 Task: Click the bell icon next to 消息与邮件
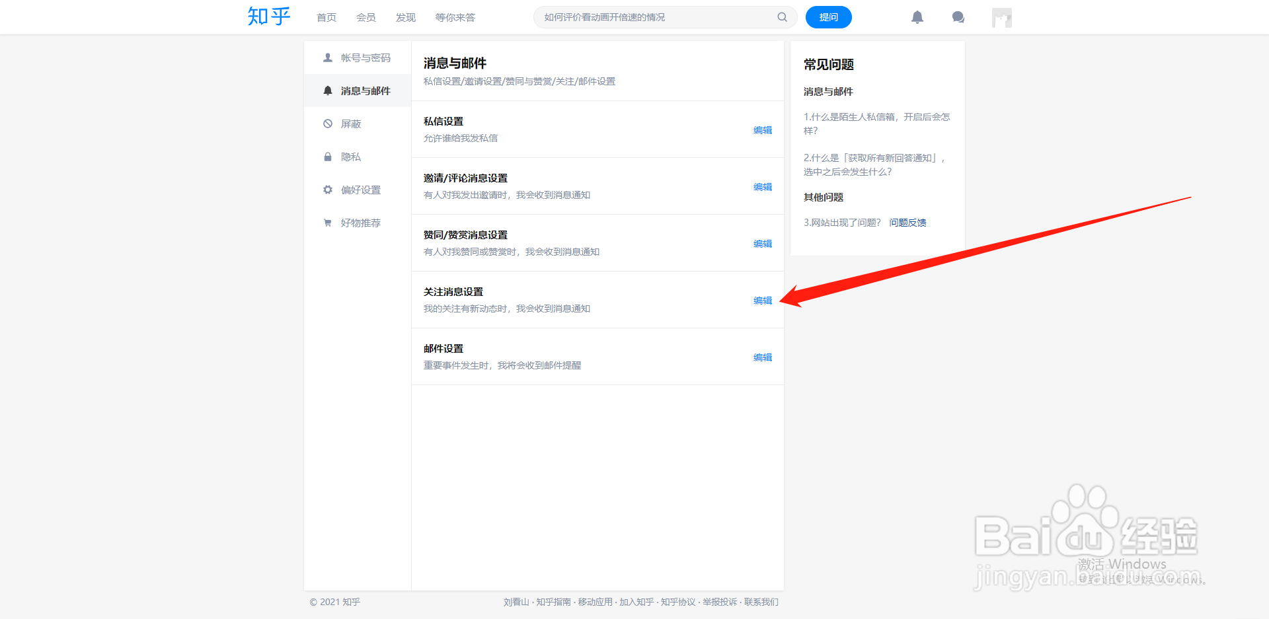click(x=327, y=91)
